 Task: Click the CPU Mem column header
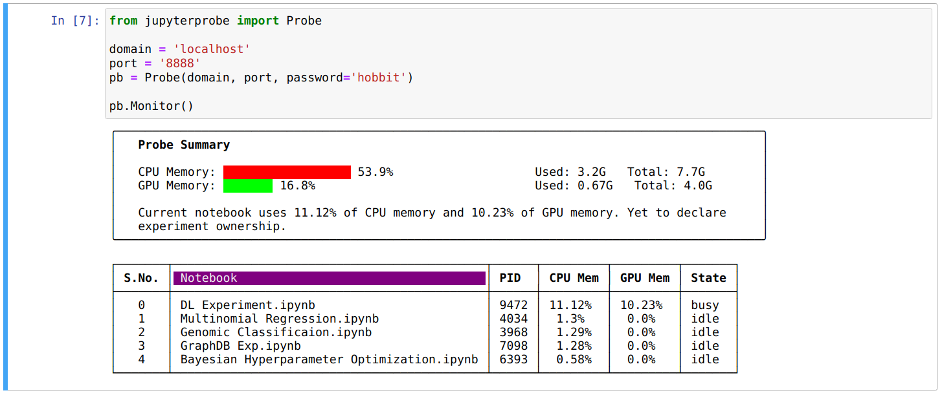(574, 278)
